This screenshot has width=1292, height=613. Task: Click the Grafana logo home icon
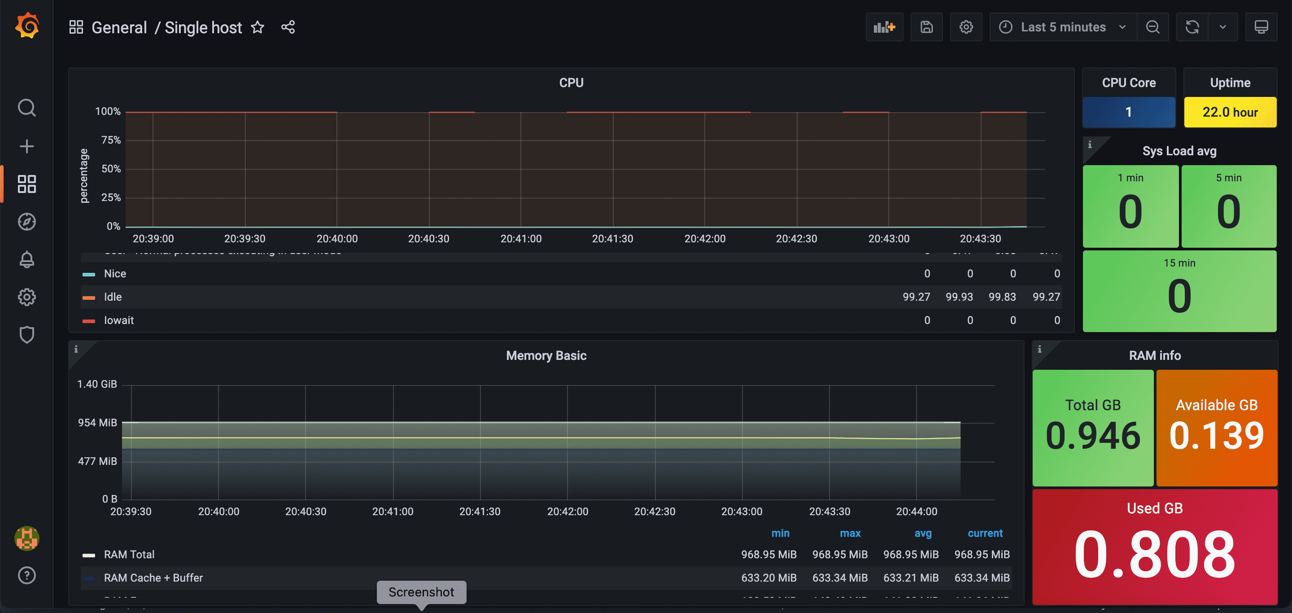(27, 26)
